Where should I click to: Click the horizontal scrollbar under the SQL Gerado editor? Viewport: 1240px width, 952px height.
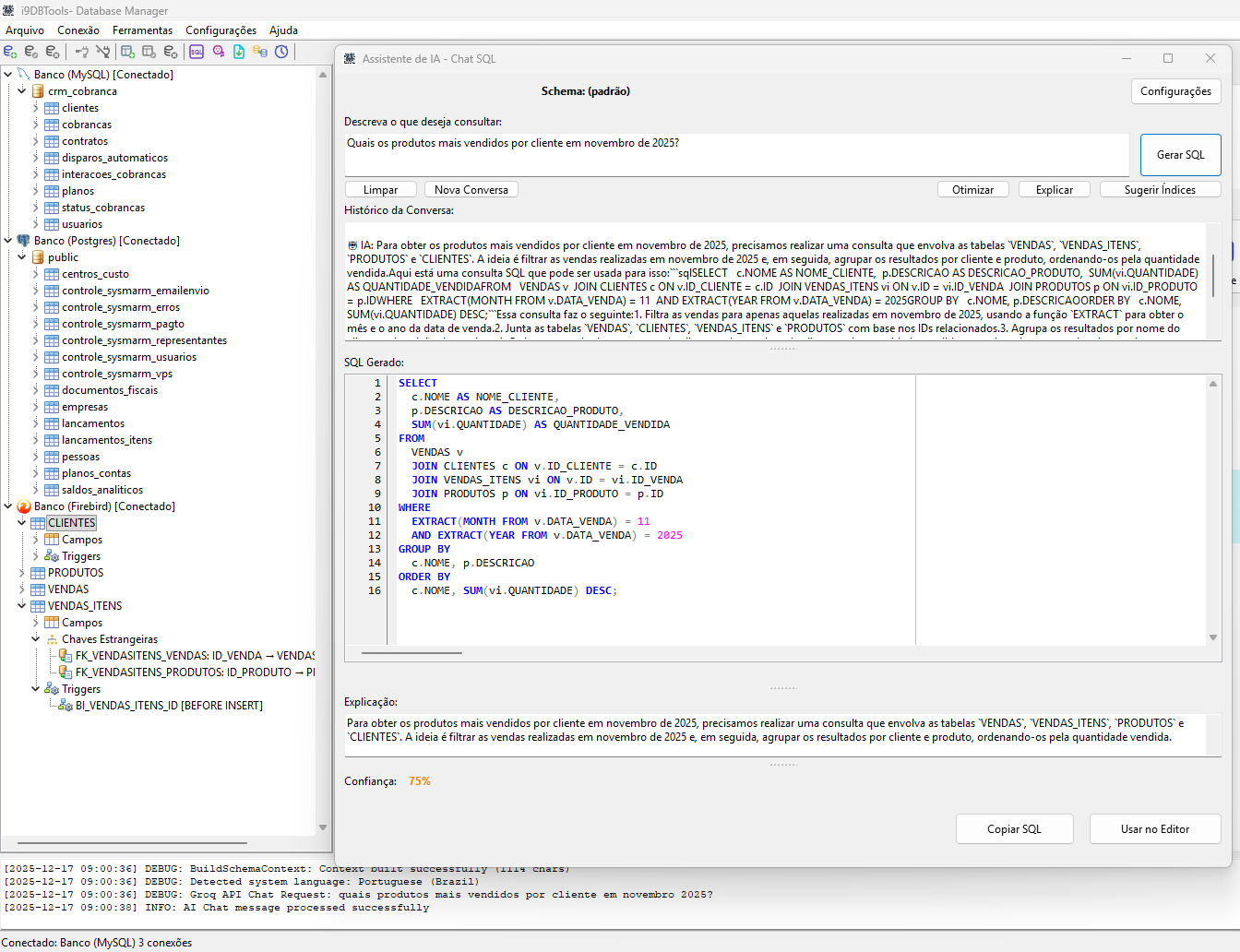(411, 653)
